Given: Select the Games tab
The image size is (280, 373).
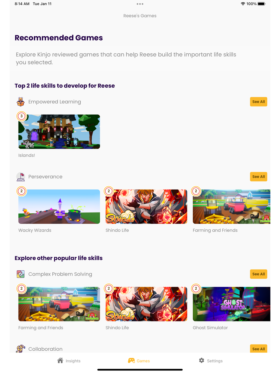Looking at the screenshot, I should tap(139, 361).
